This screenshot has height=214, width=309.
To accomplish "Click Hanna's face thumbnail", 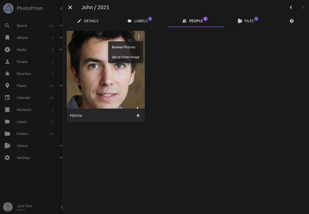I will point(93,80).
